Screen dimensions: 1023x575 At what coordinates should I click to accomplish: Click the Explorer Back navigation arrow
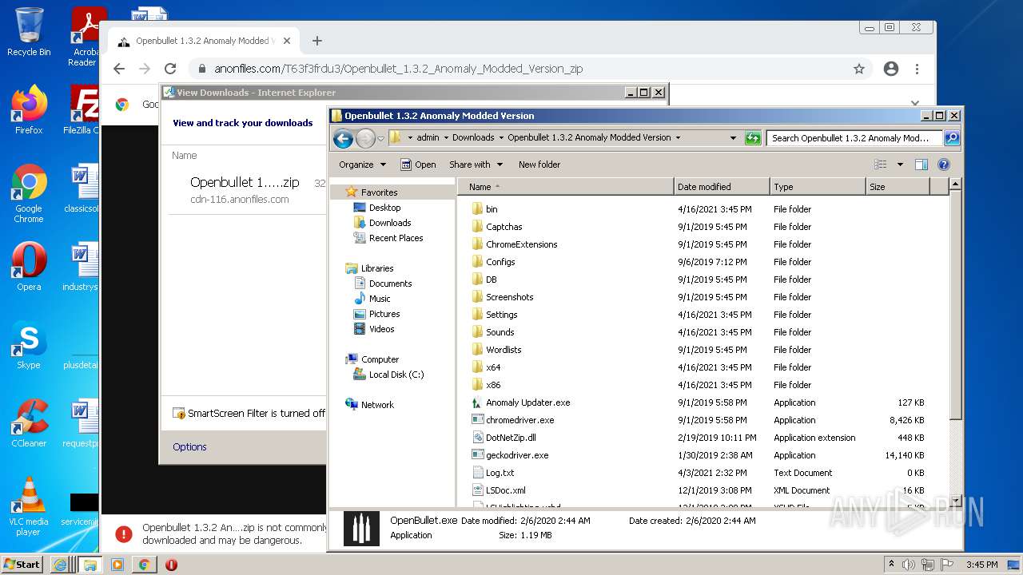(x=343, y=138)
